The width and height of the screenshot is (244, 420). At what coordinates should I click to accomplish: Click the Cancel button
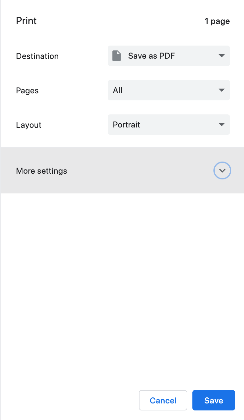pos(163,400)
